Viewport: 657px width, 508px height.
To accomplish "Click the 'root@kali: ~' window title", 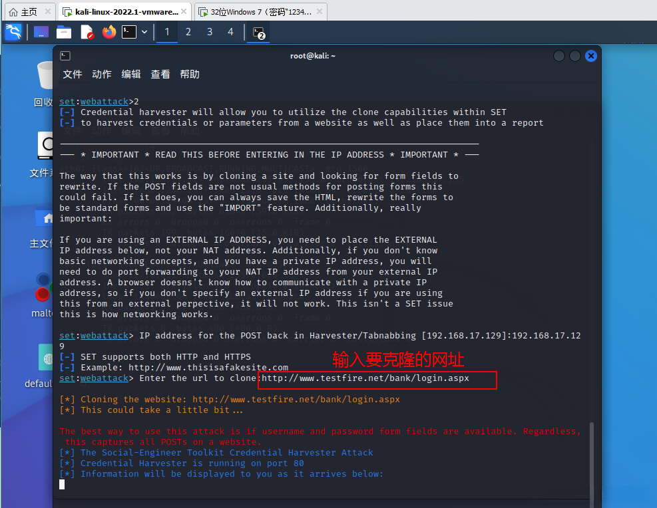I will [x=313, y=56].
